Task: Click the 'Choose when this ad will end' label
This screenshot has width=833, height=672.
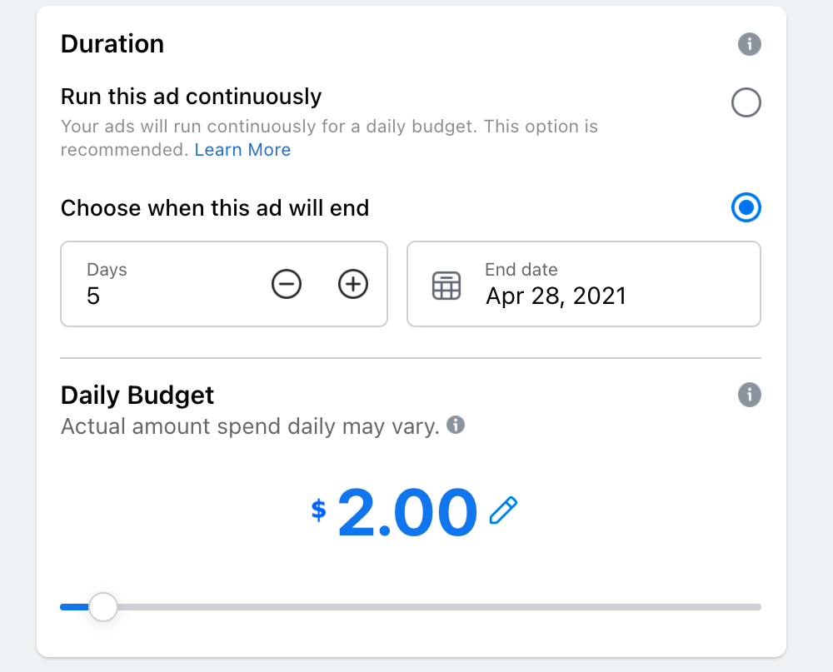Action: (215, 207)
